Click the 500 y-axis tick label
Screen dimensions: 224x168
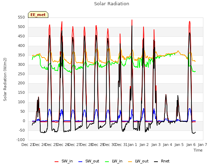point(21,27)
